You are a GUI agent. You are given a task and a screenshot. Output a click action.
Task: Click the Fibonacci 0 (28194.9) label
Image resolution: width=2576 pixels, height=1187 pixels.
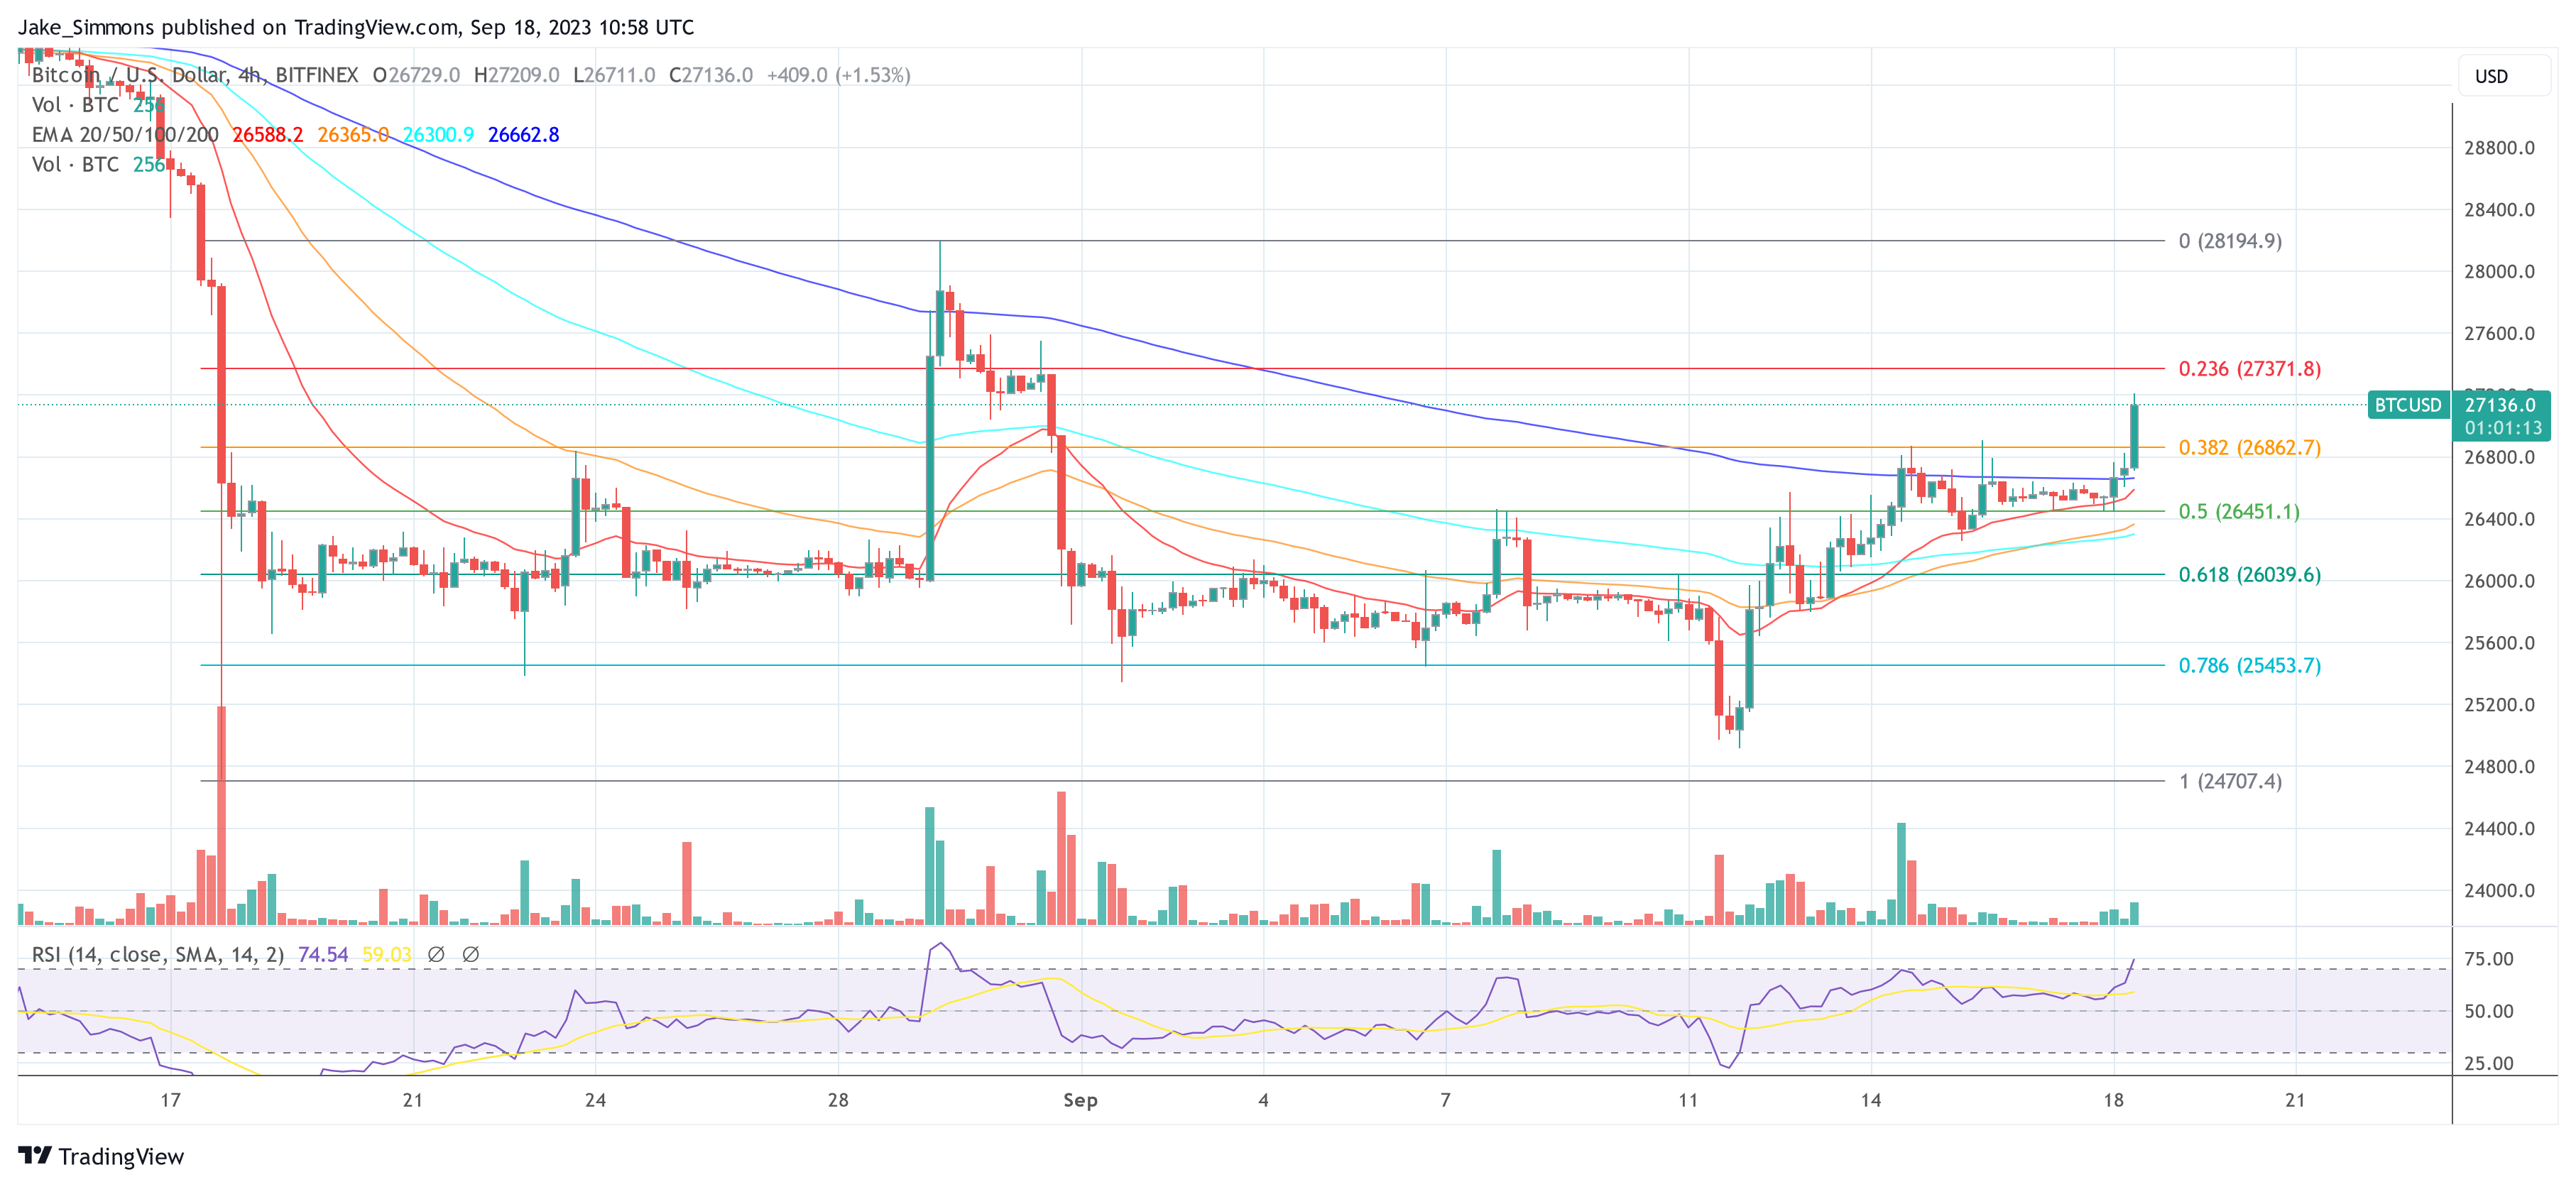pos(2231,241)
